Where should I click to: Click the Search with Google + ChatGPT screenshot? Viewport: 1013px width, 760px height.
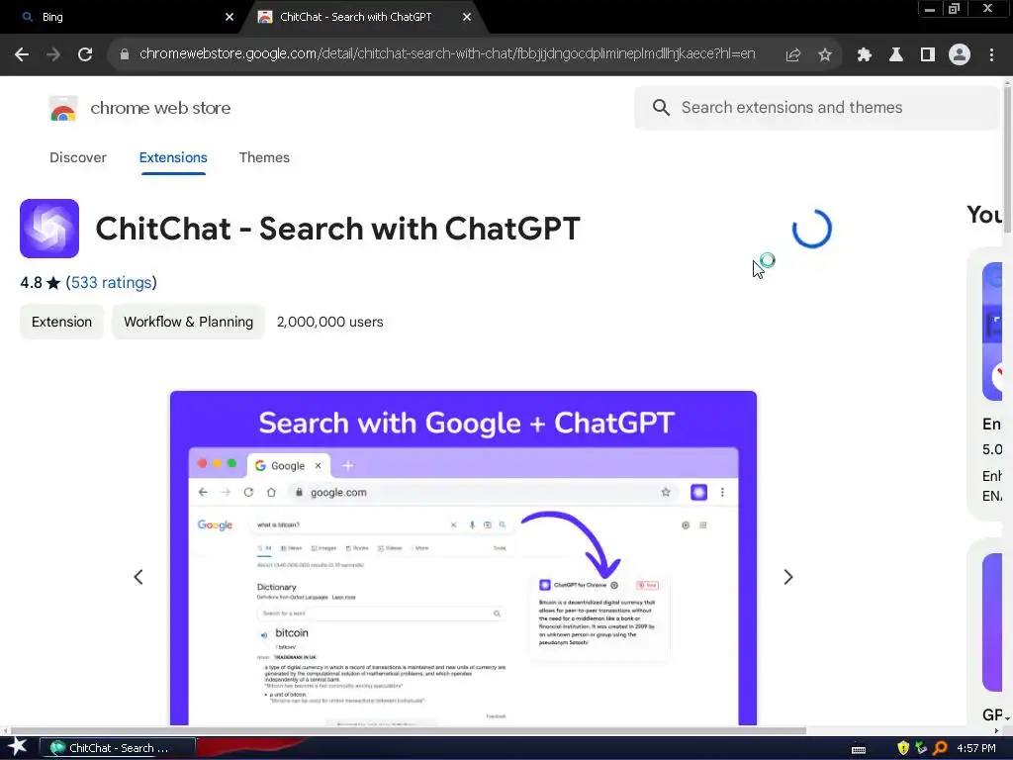(463, 558)
